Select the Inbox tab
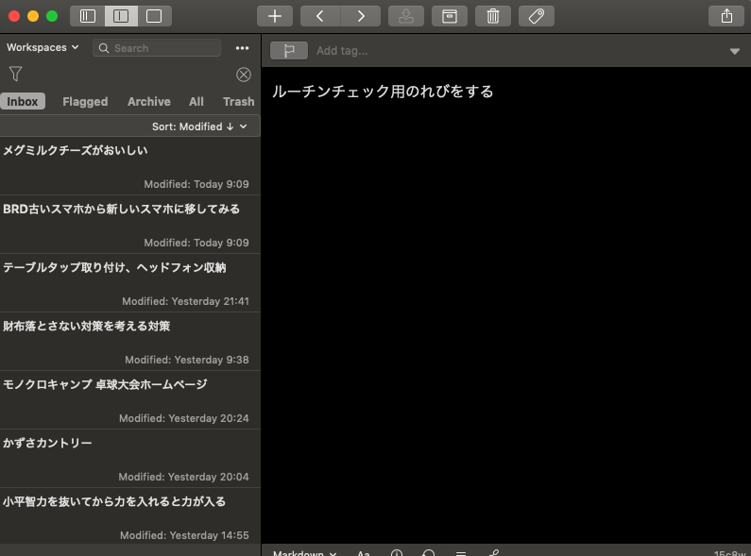The width and height of the screenshot is (751, 556). click(x=23, y=101)
